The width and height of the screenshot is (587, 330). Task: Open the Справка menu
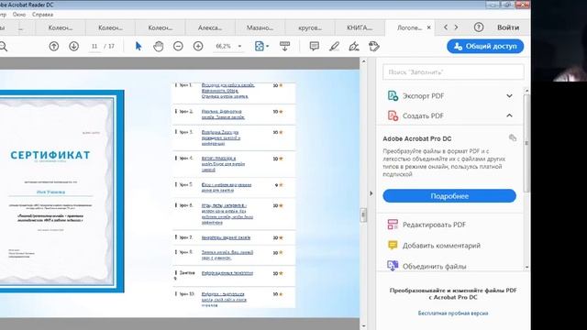point(42,15)
